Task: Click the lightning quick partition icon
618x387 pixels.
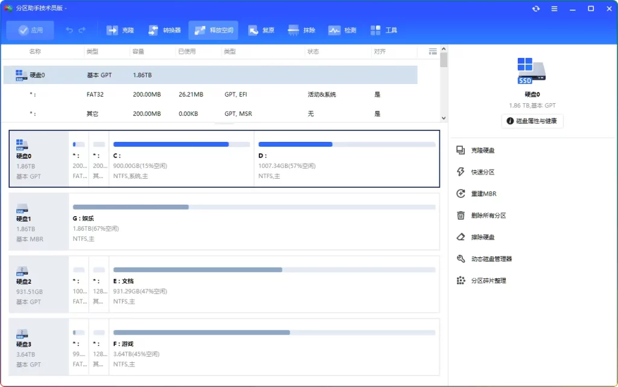Action: (460, 171)
